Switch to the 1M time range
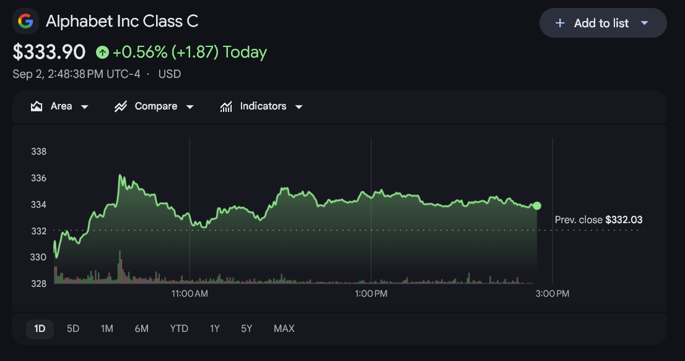 point(107,329)
